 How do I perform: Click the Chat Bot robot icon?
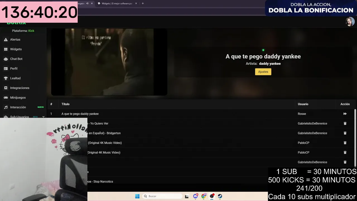[x=6, y=59]
